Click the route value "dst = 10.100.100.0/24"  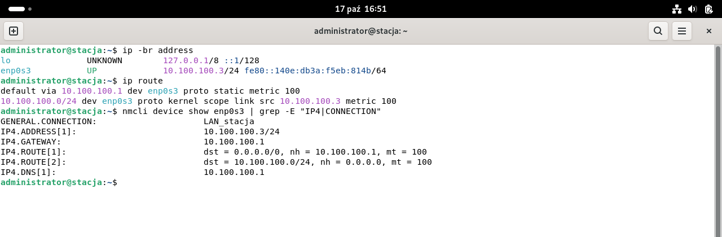[259, 162]
